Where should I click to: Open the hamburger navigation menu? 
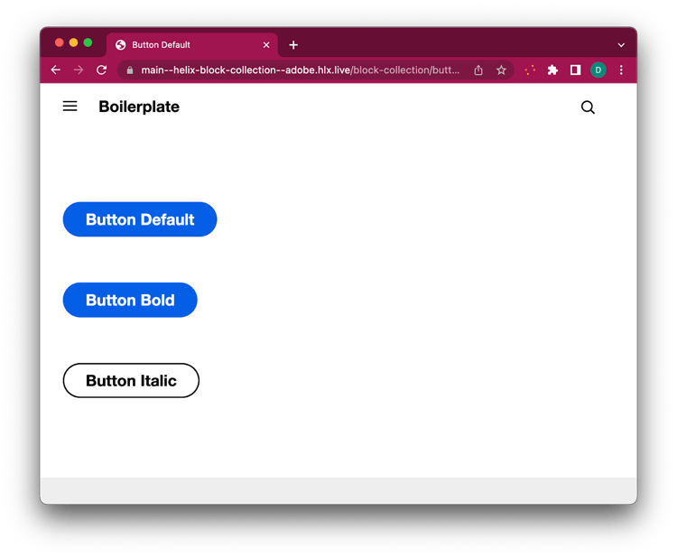click(70, 107)
